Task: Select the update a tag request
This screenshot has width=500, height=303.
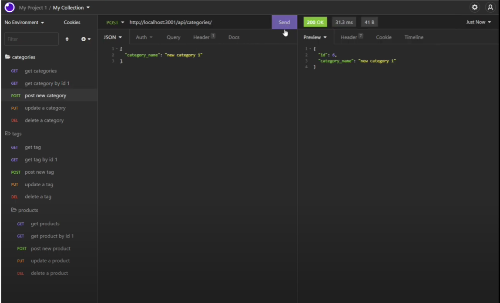Action: point(50,184)
